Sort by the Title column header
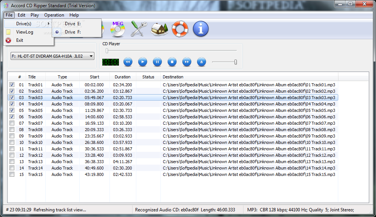This screenshot has height=217, width=376. point(35,77)
